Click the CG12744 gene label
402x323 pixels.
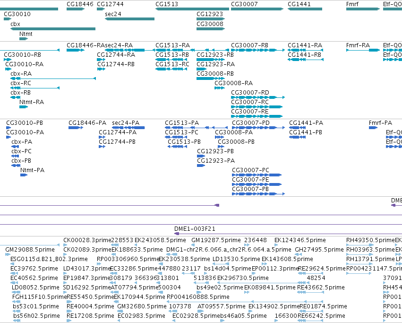110,4
